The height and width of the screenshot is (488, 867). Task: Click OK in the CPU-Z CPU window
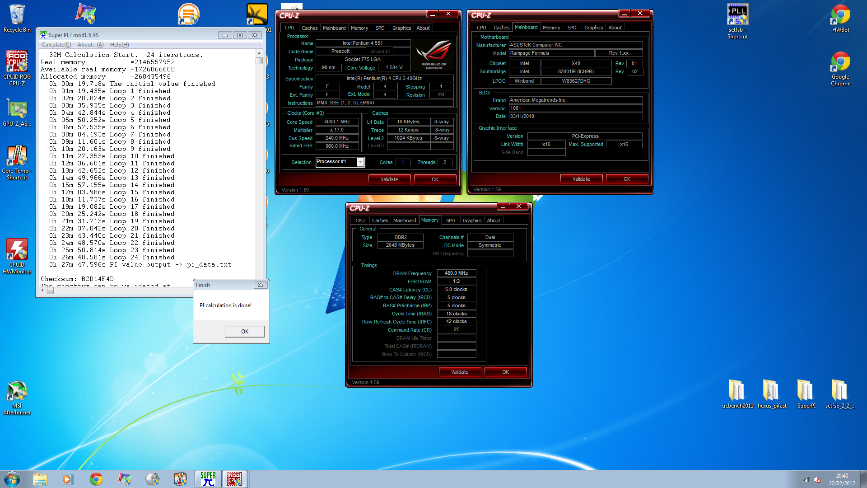pyautogui.click(x=435, y=179)
